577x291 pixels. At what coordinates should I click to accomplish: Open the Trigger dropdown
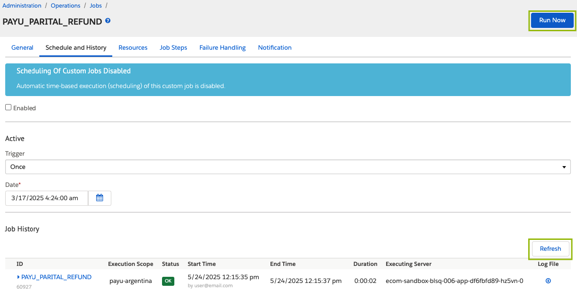pyautogui.click(x=288, y=167)
